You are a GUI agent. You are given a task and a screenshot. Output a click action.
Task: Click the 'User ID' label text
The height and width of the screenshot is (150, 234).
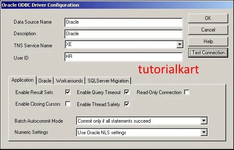[21, 58]
